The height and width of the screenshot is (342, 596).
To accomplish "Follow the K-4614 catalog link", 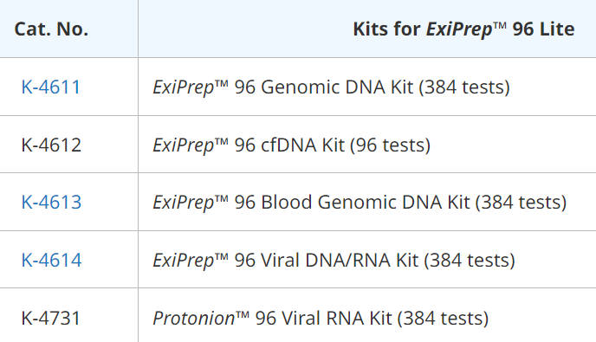I will click(x=51, y=261).
